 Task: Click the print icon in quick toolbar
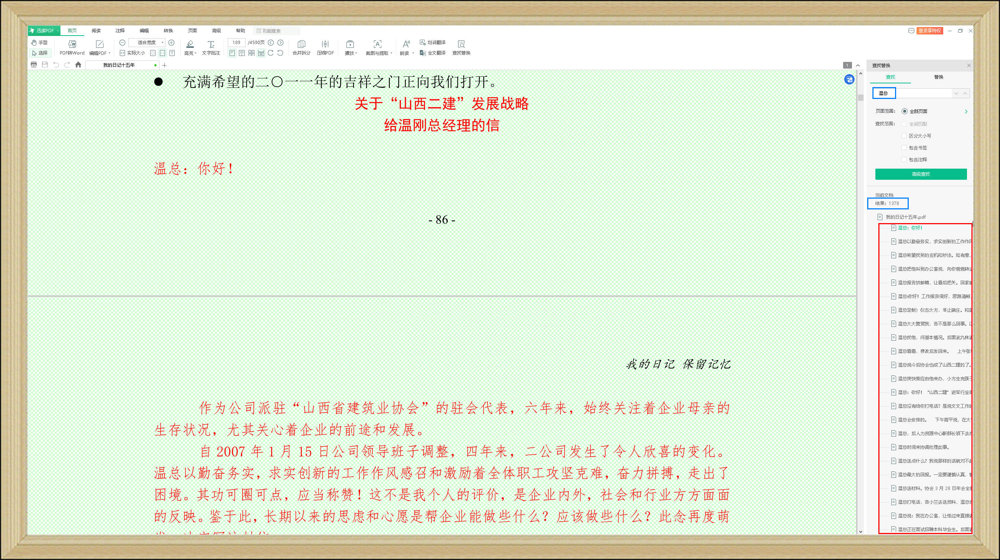point(34,65)
